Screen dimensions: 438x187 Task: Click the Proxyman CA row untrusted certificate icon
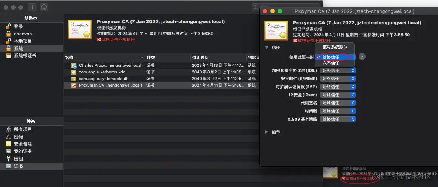coord(74,86)
